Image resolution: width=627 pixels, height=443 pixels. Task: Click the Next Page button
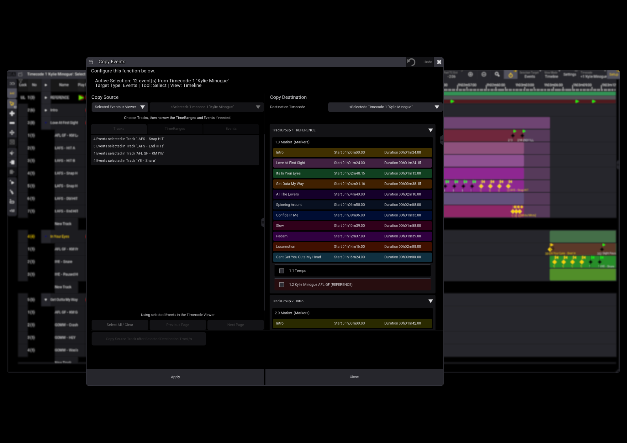[235, 325]
